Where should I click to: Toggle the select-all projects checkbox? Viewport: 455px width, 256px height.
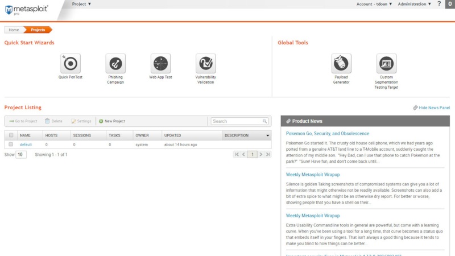pos(11,135)
